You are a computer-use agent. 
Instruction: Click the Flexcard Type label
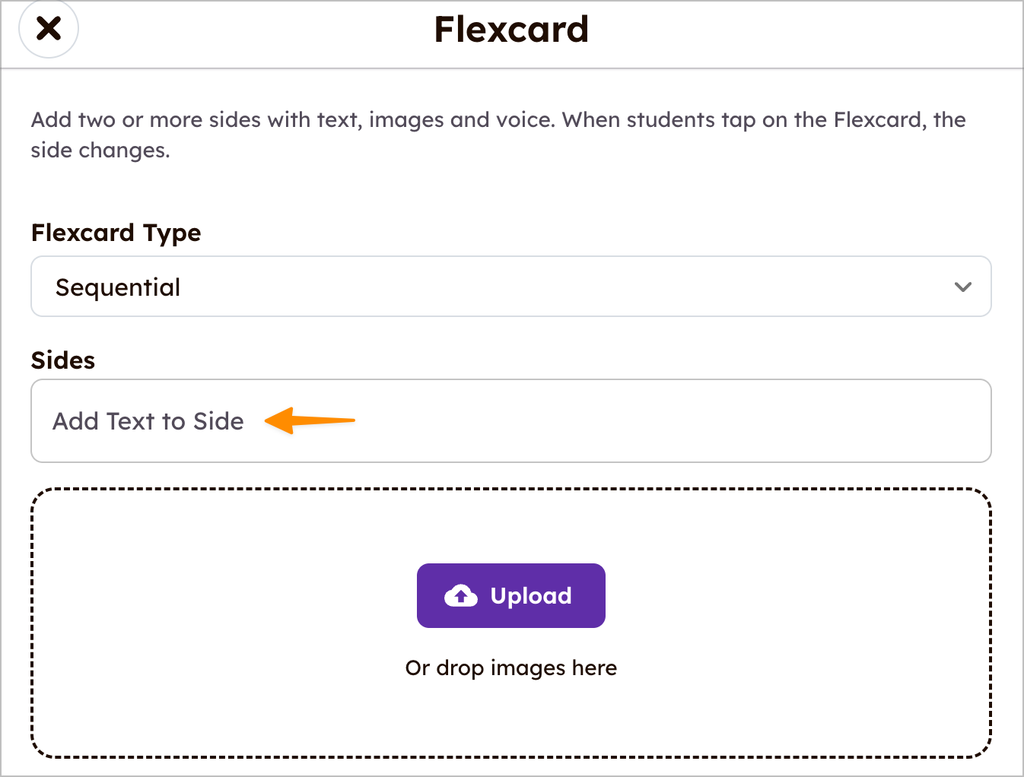[x=116, y=233]
